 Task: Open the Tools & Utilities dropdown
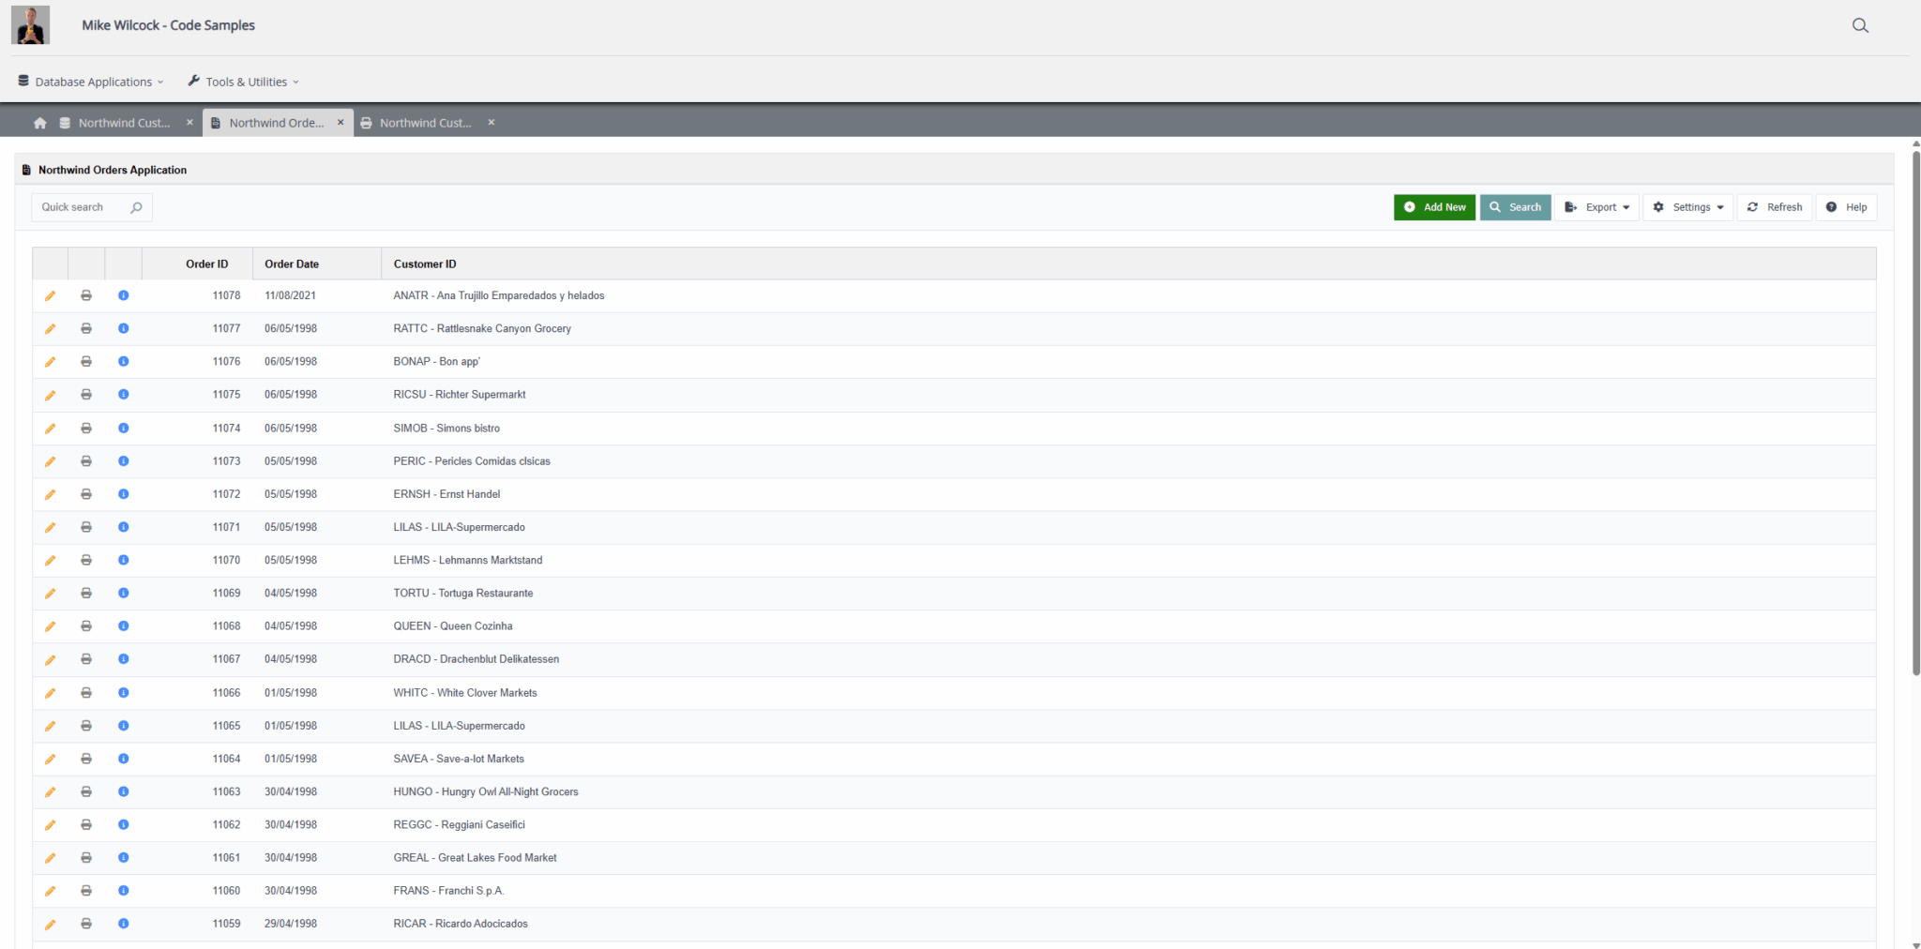point(244,82)
